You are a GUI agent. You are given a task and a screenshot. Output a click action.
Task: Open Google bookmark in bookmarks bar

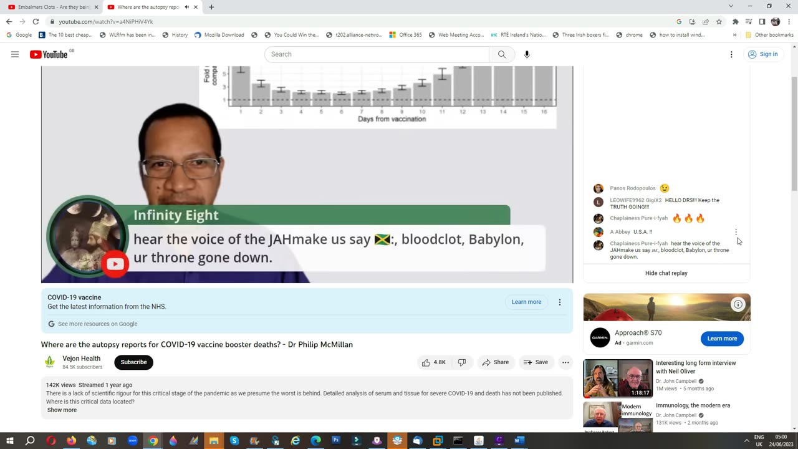click(x=19, y=35)
